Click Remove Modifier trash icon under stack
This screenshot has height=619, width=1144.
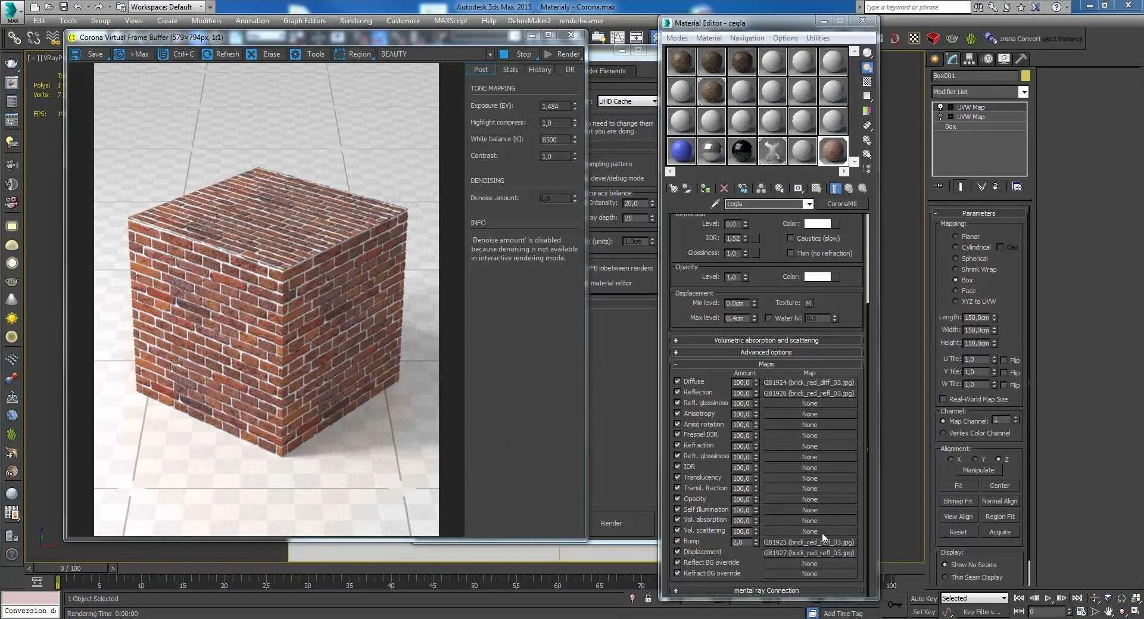[996, 186]
